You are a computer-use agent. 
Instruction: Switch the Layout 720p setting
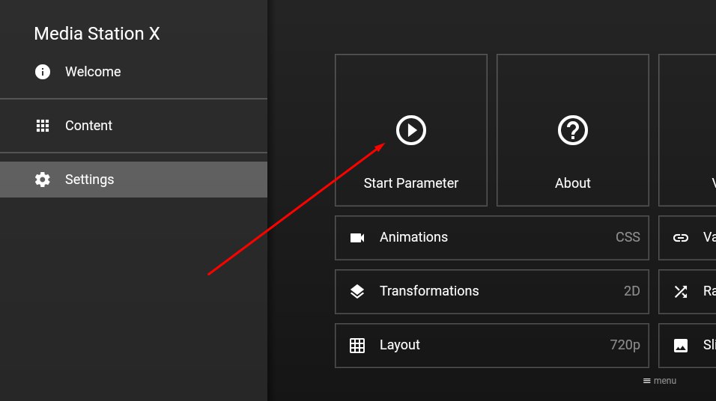(492, 346)
